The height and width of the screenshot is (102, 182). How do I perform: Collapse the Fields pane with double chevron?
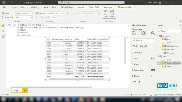point(180,25)
